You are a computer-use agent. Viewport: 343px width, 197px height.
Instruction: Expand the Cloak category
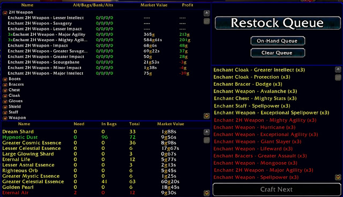(5, 96)
